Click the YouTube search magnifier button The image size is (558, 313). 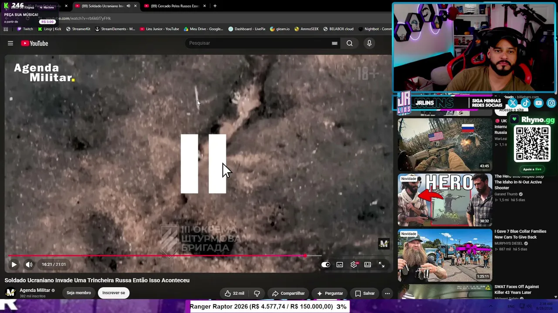350,43
